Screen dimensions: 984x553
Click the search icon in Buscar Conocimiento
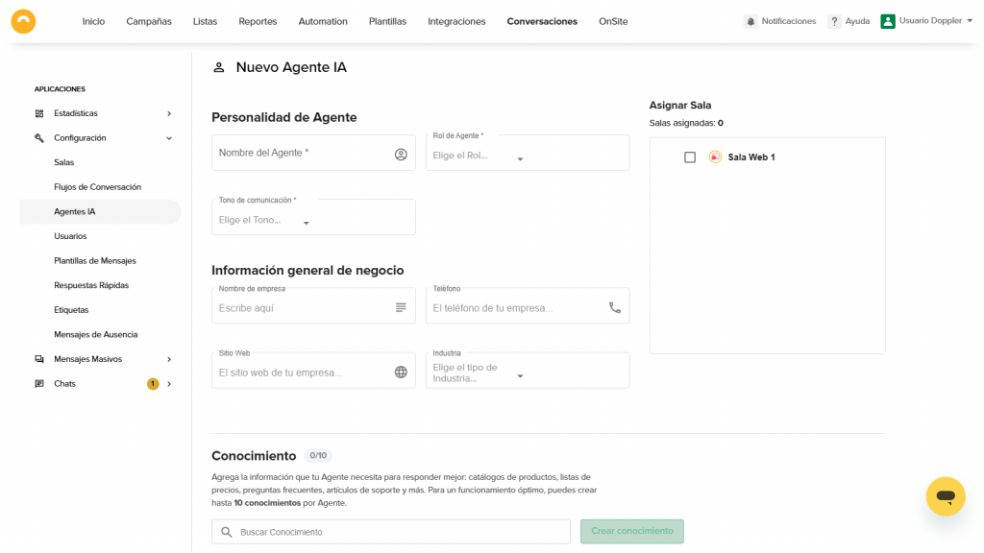click(x=227, y=532)
